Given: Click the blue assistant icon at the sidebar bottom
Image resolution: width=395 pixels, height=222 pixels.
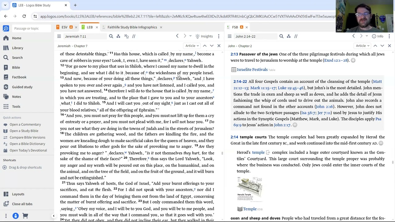Looking at the screenshot, I should [x=15, y=216].
